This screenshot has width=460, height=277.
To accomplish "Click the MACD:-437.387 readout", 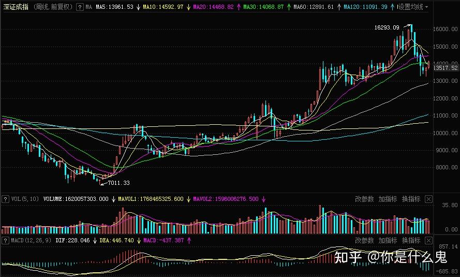I will [x=164, y=240].
